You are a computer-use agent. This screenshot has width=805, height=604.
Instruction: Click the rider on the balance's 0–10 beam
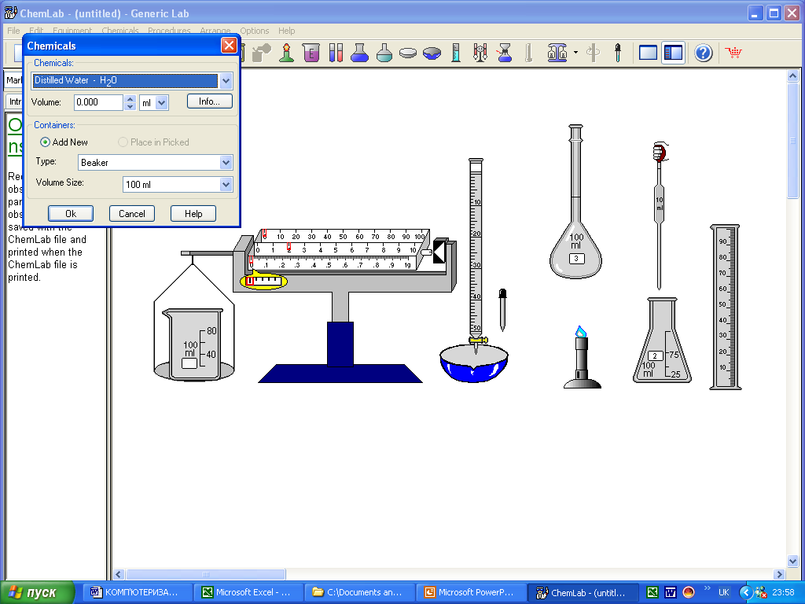pos(289,247)
